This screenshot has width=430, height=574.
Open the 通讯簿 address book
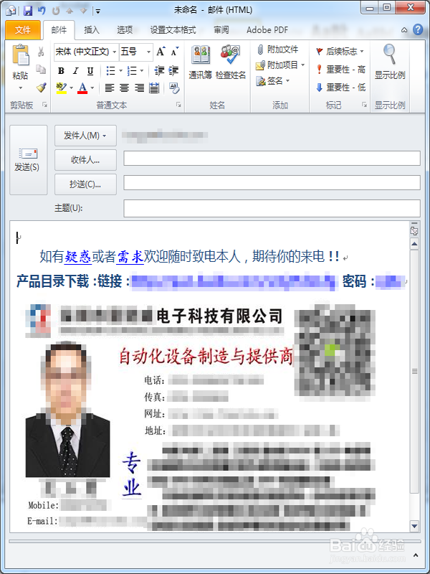click(201, 62)
